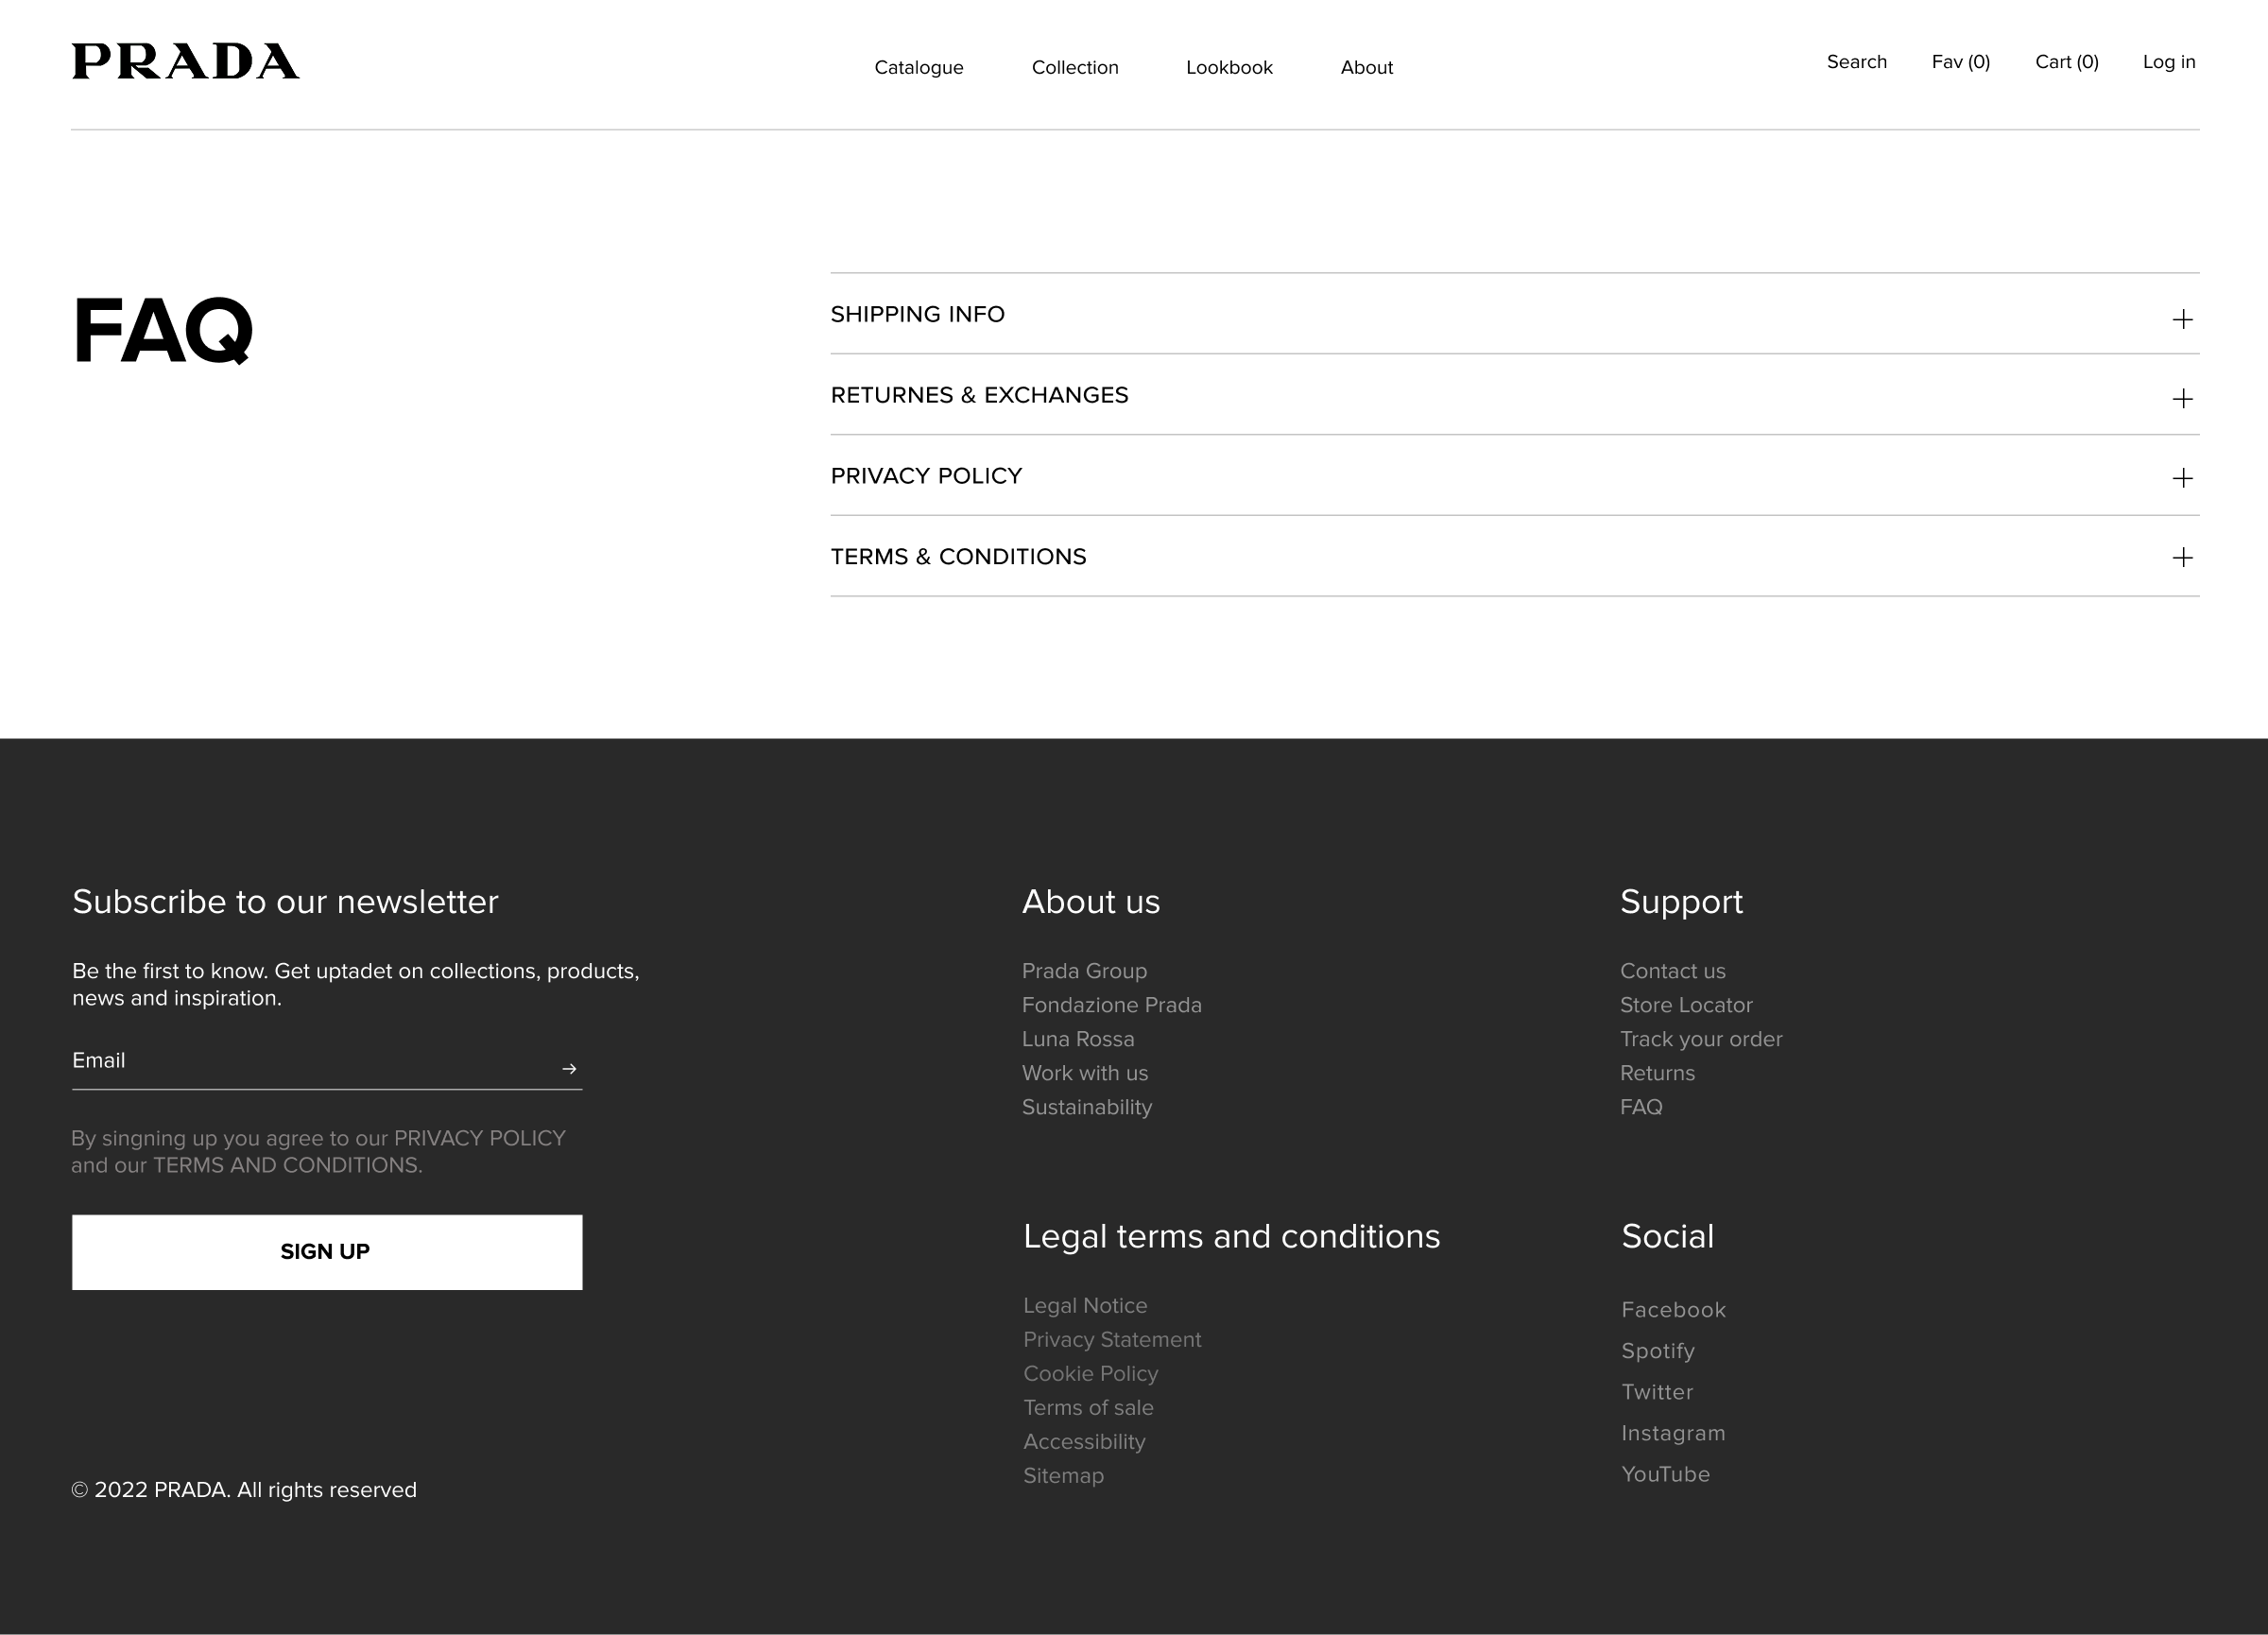This screenshot has width=2268, height=1635.
Task: Click 'Legal terms and conditions' heading
Action: [1232, 1237]
